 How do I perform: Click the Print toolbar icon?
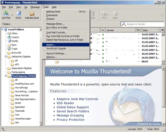(104, 15)
